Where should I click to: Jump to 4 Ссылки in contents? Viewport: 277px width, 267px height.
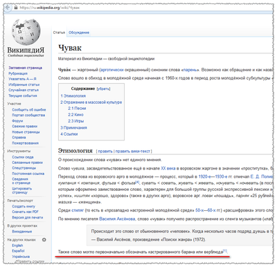[x=69, y=134]
